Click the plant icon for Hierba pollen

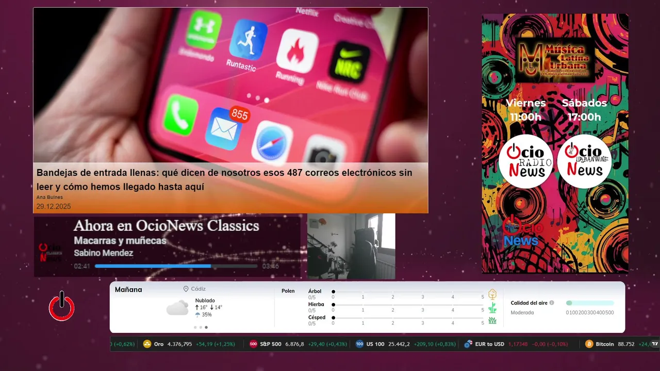[492, 308]
